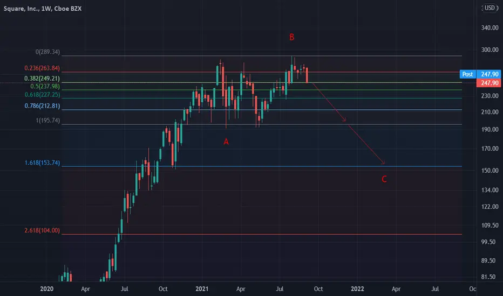Click the Oct label left of 2021
Viewport: 503px width, 296px height.
pyautogui.click(x=163, y=289)
